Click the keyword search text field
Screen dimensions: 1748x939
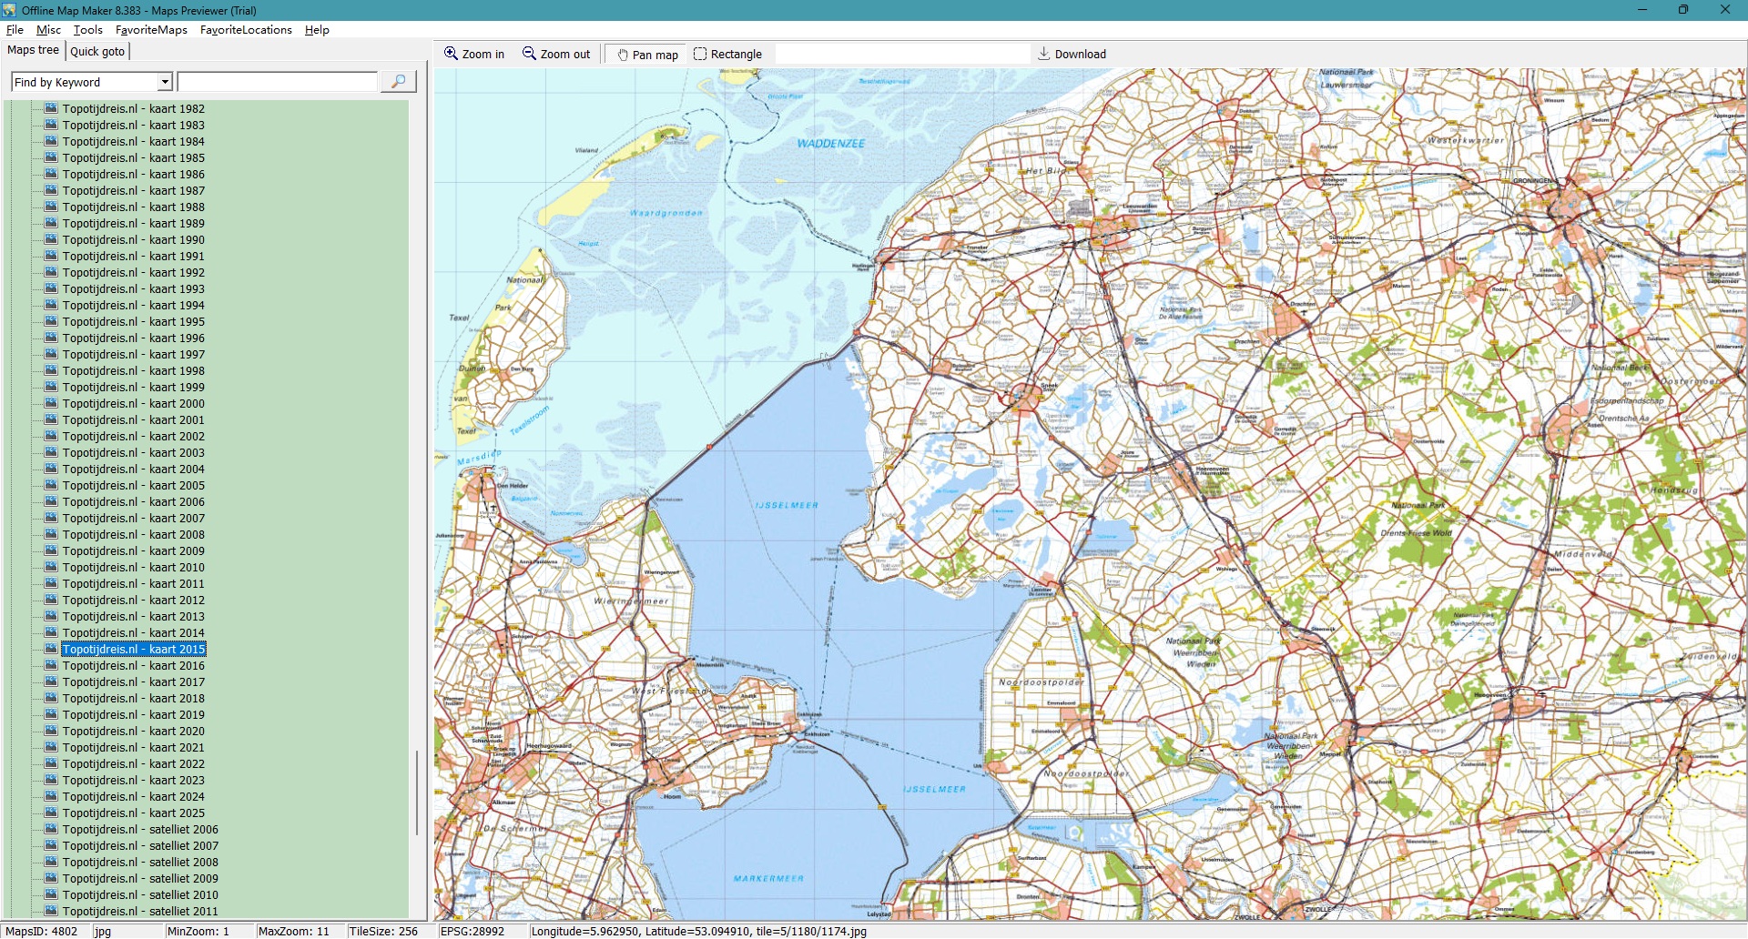click(278, 82)
